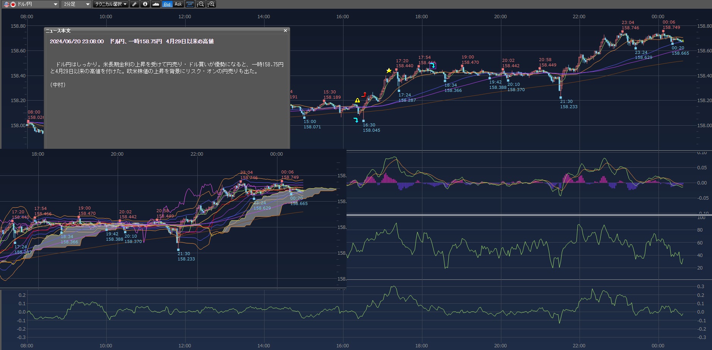Open the info icon in toolbar
Screen dimensions: 712x350
(x=145, y=4)
